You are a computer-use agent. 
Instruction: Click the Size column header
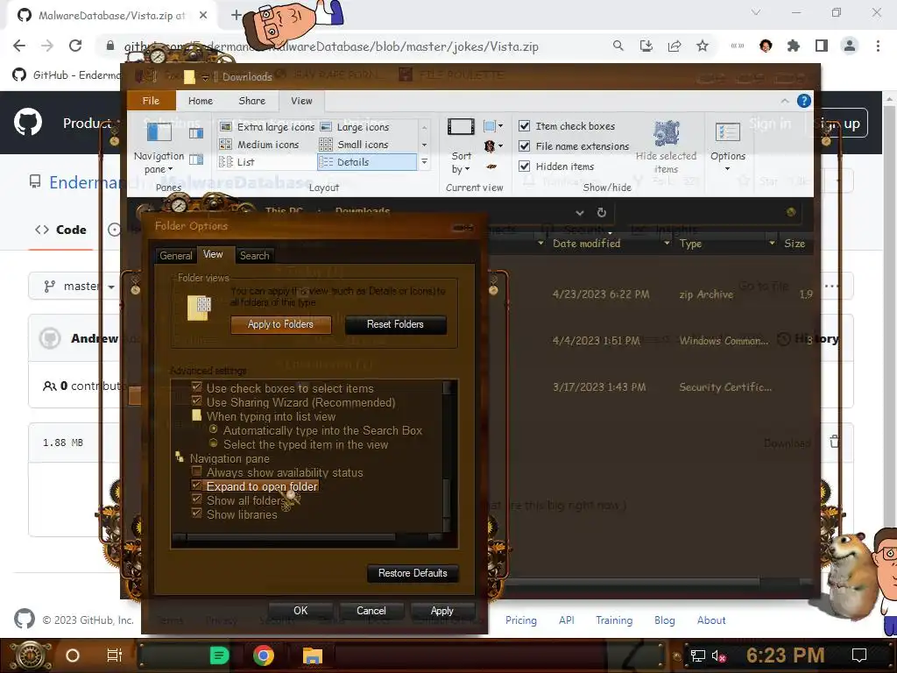click(x=795, y=244)
